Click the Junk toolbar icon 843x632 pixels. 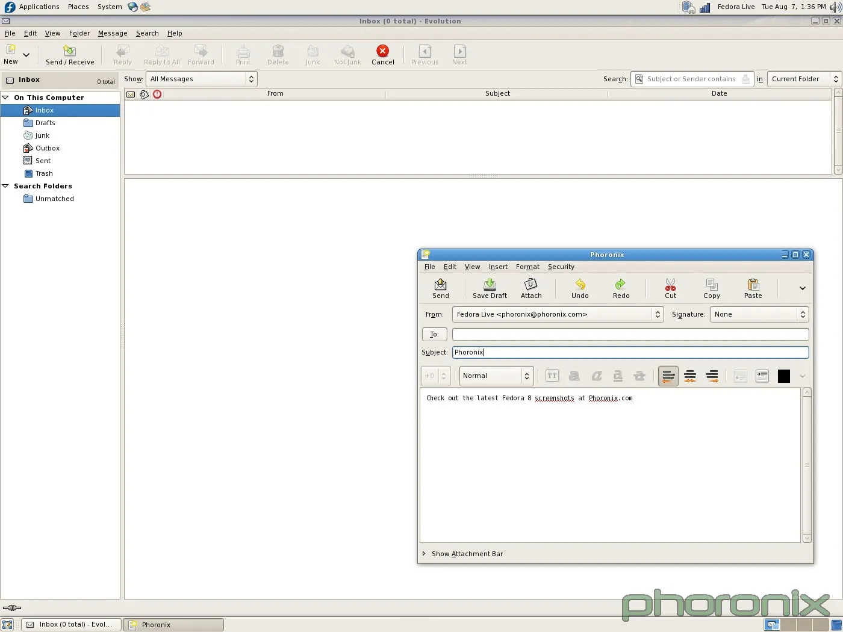tap(313, 51)
